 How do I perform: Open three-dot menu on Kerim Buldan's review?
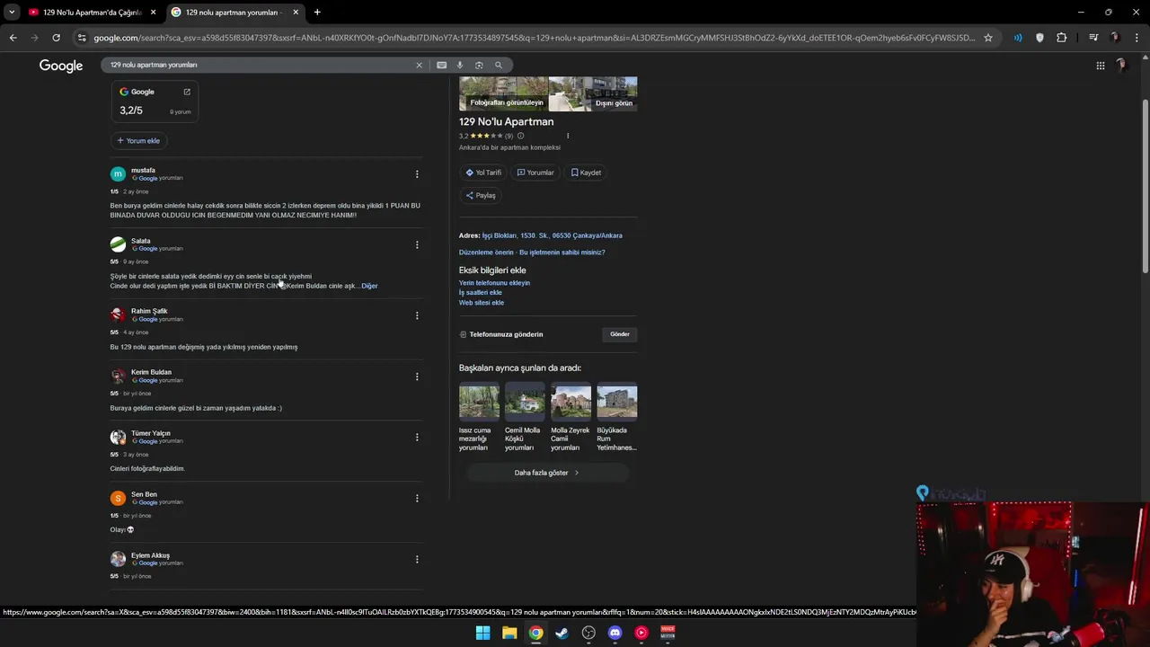[x=416, y=377]
